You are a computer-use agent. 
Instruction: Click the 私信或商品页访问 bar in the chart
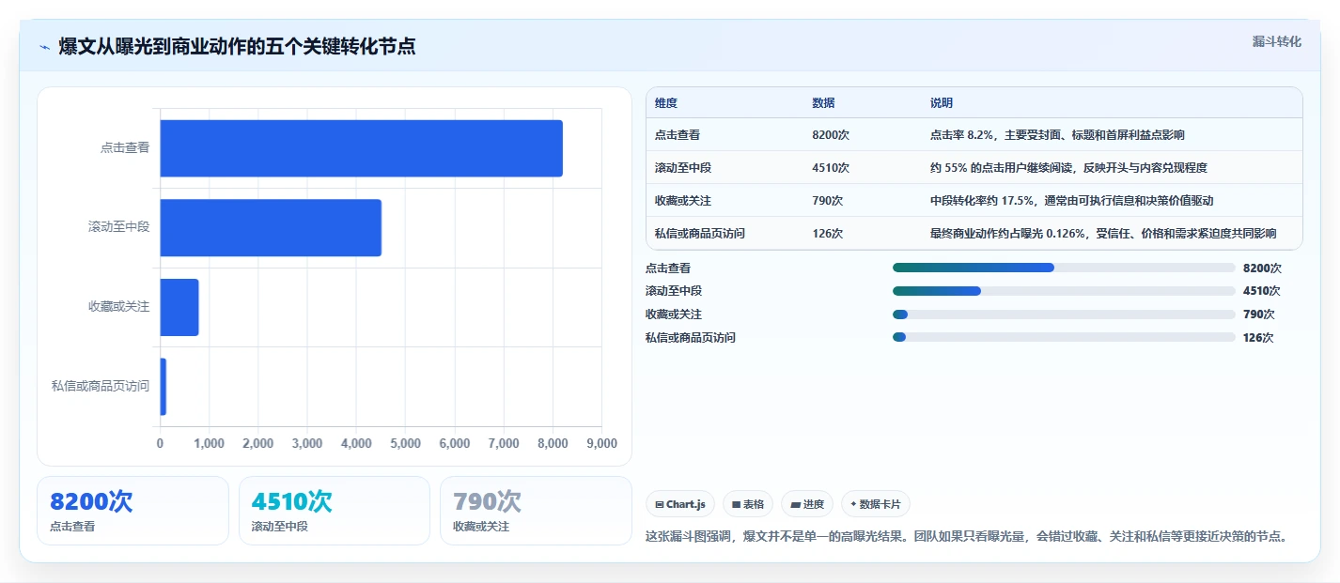pyautogui.click(x=163, y=387)
